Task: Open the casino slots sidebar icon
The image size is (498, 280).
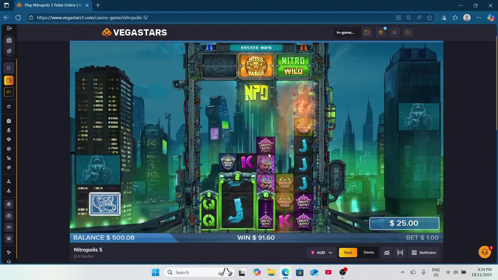Action: (x=9, y=40)
